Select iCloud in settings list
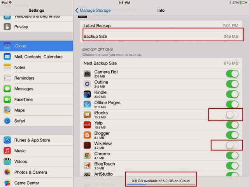Image resolution: width=249 pixels, height=187 pixels. point(37,46)
